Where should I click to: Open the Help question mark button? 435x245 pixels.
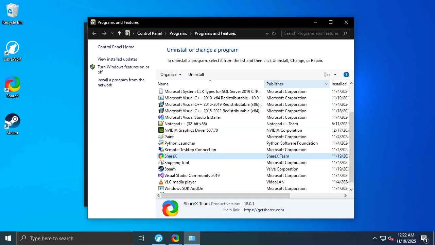(x=346, y=75)
